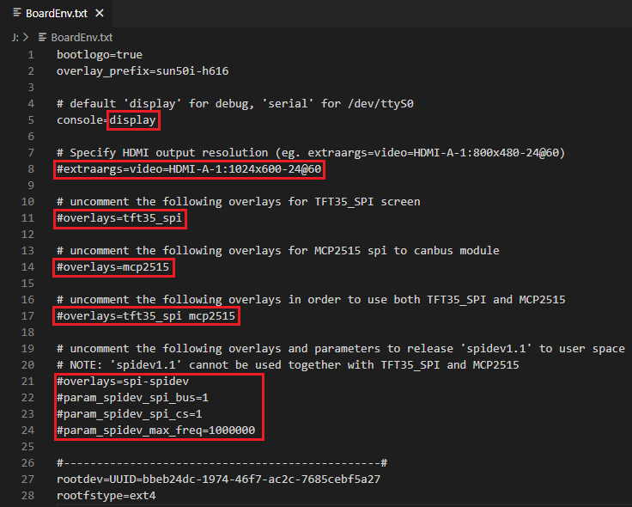Screen dimensions: 632x507
Task: Place cursor on the console 'display' value
Action: pos(133,120)
